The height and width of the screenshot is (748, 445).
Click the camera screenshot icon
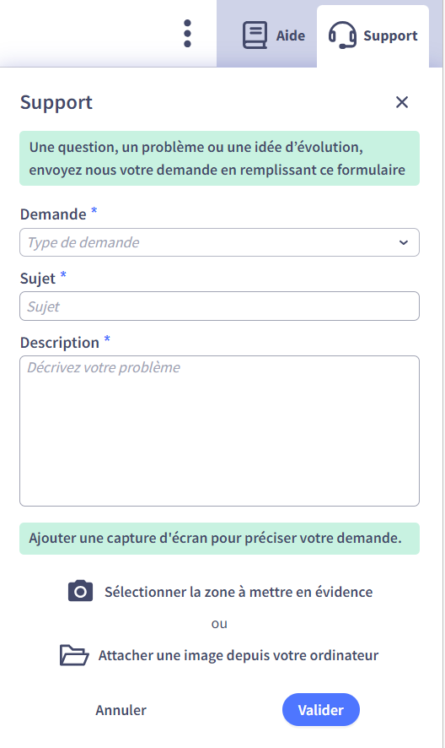pyautogui.click(x=81, y=592)
